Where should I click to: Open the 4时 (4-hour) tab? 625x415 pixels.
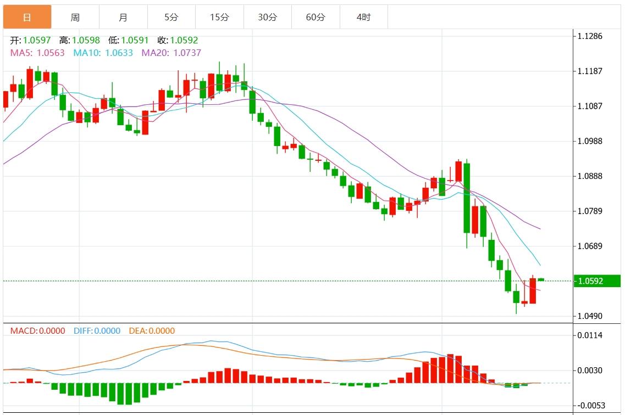coord(363,17)
